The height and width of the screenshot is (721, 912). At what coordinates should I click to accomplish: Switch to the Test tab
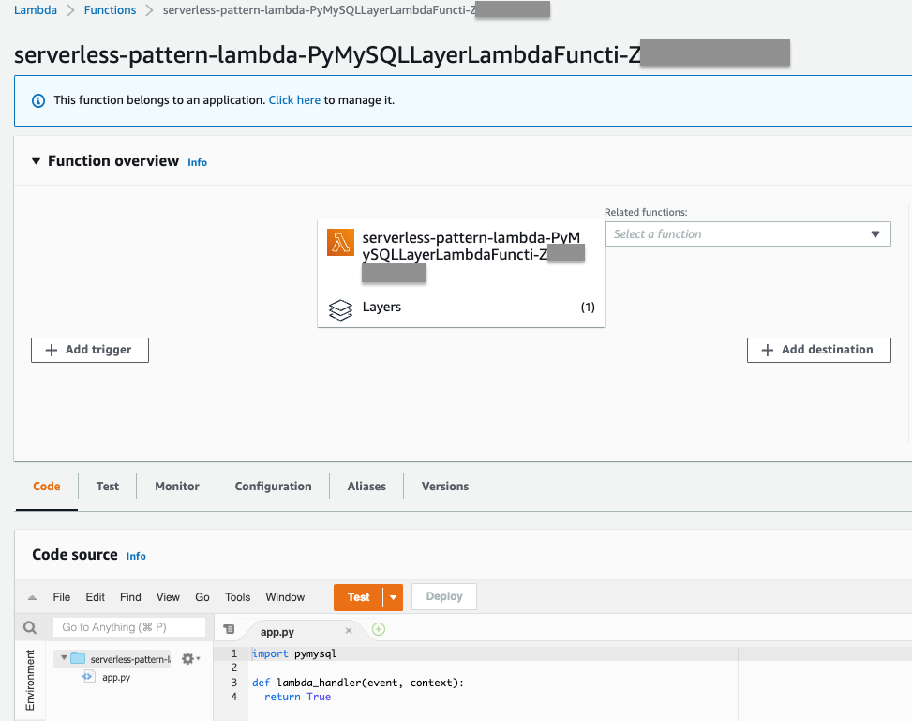[108, 487]
